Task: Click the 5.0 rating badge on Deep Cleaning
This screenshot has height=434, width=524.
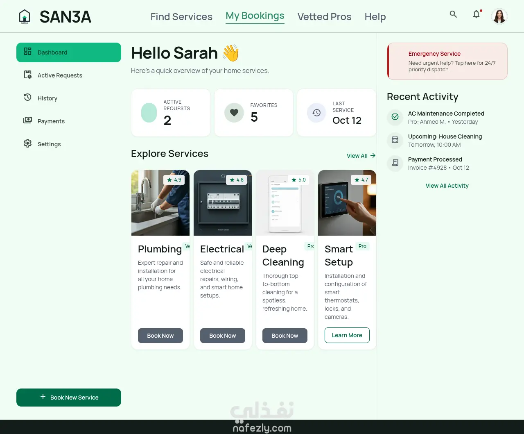Action: click(x=298, y=180)
